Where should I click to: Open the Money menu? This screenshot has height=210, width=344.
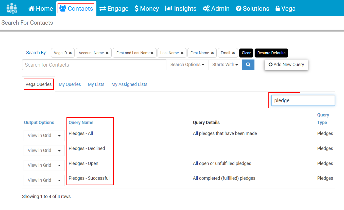click(147, 8)
